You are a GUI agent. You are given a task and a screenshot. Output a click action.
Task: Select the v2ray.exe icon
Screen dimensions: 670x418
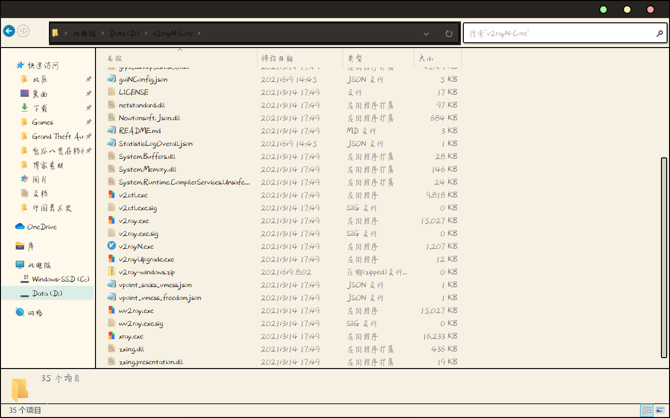pos(112,220)
